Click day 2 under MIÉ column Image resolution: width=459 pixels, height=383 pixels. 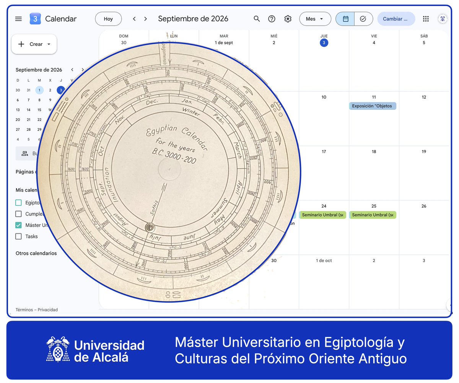274,43
